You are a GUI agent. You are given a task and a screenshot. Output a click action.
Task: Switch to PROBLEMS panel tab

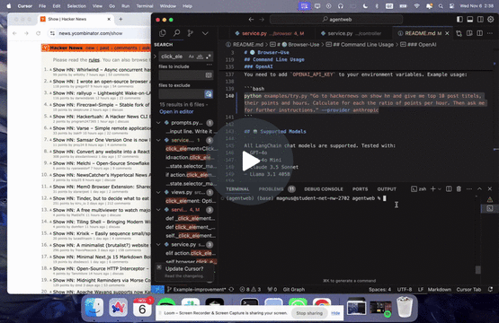pyautogui.click(x=271, y=189)
